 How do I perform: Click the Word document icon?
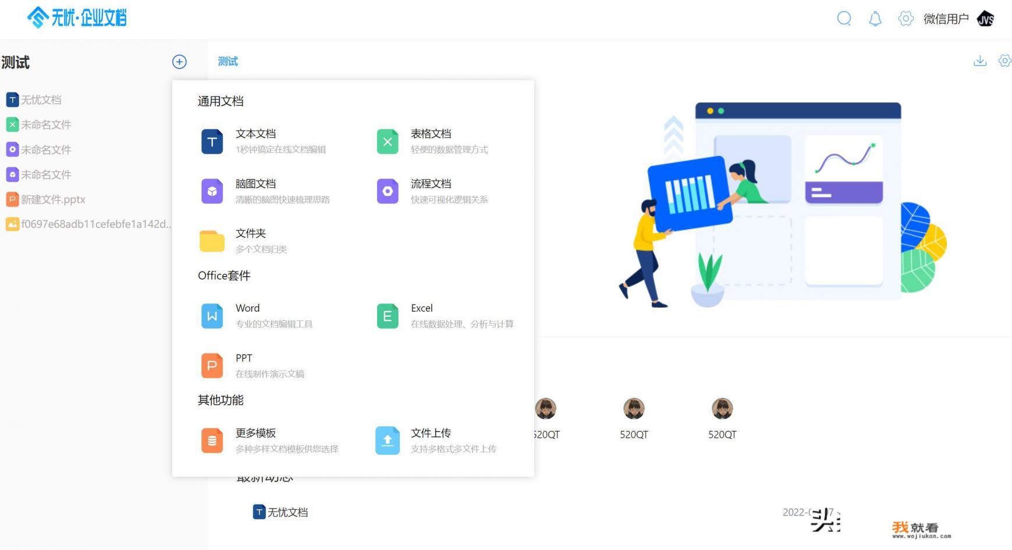pos(212,316)
